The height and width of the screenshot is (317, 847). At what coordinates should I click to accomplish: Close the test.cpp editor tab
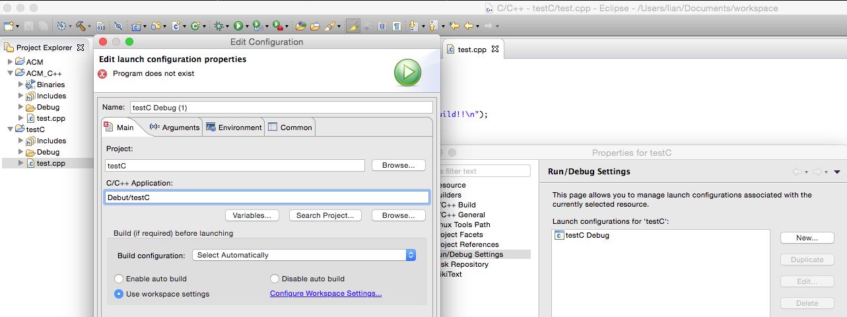coord(494,49)
